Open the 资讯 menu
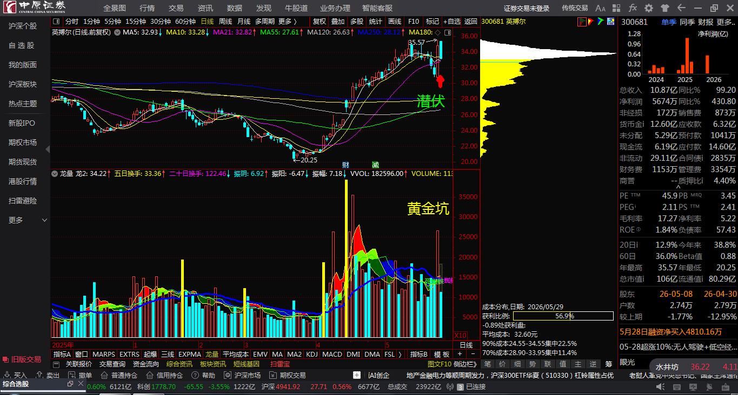 pos(205,8)
